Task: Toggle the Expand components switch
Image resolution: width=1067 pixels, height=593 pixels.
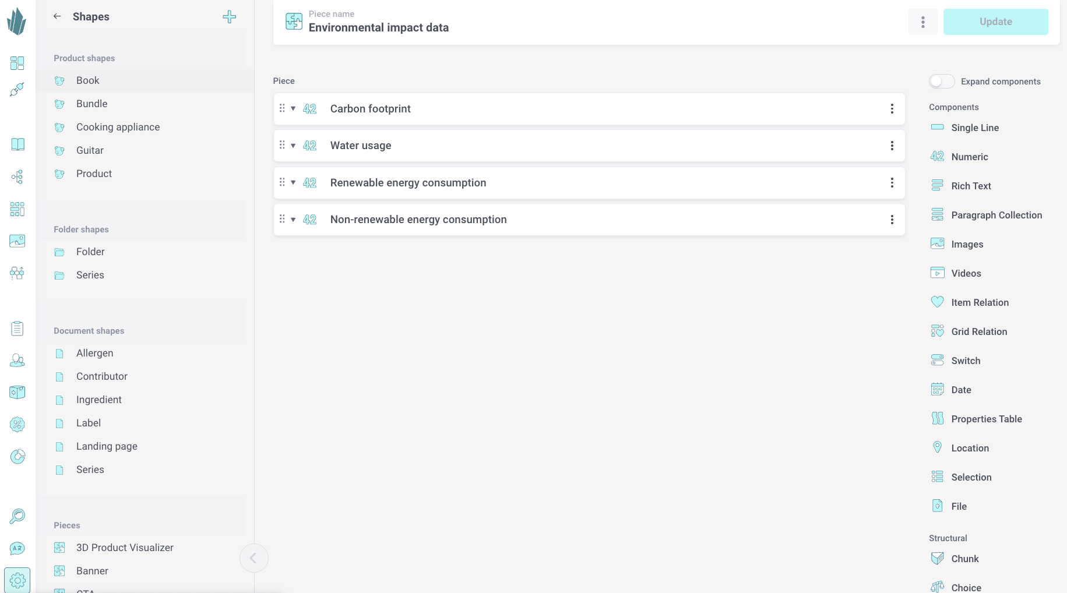Action: pyautogui.click(x=941, y=82)
